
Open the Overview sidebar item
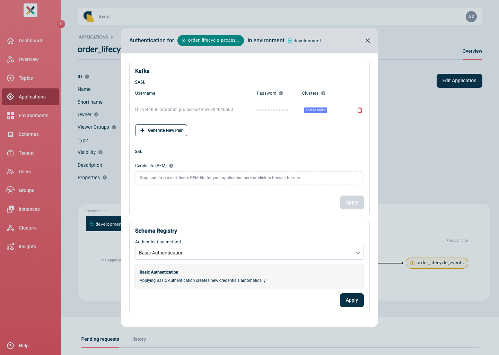coord(30,59)
